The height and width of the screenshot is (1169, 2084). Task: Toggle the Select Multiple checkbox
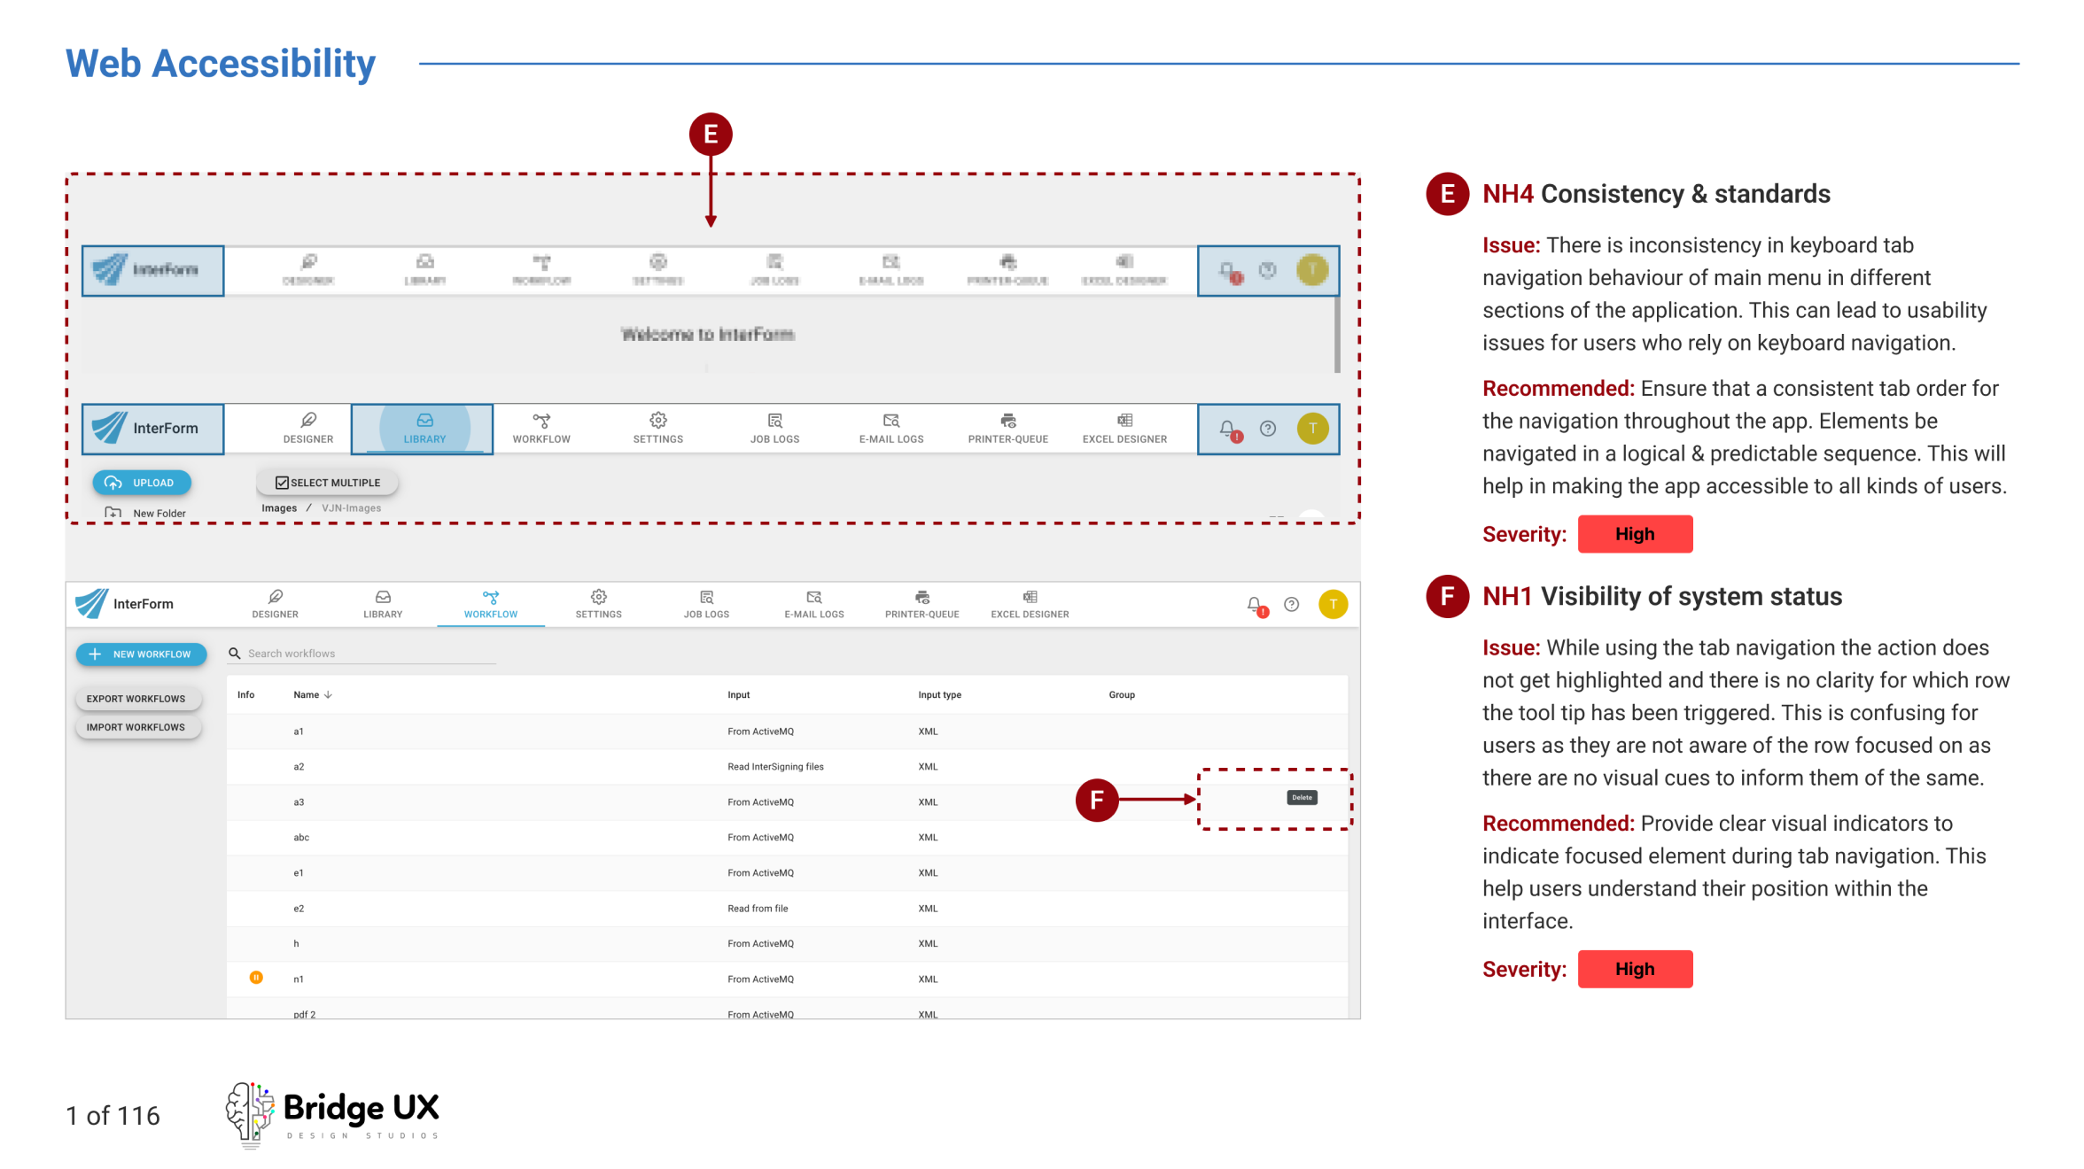coord(282,483)
